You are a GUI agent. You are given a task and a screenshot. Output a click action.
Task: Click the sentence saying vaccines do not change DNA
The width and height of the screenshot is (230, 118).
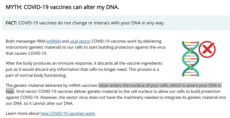91,23
